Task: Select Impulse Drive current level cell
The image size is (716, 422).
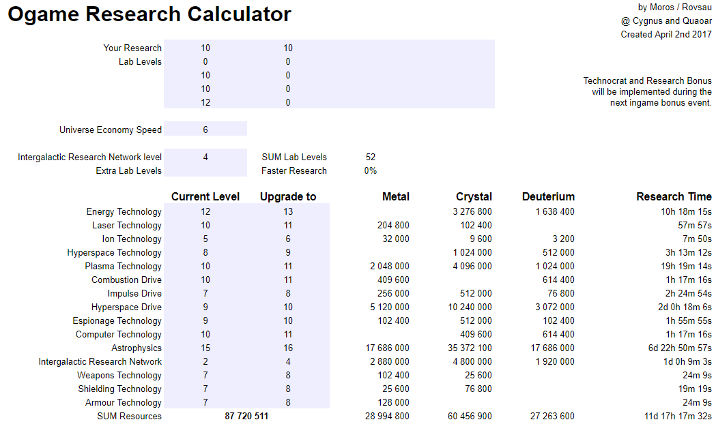Action: coord(205,293)
